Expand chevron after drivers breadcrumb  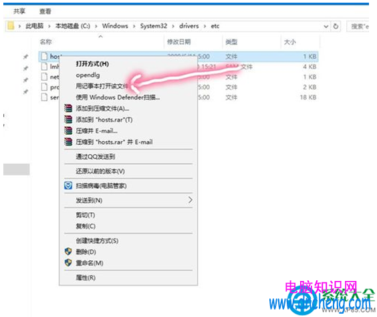click(205, 26)
